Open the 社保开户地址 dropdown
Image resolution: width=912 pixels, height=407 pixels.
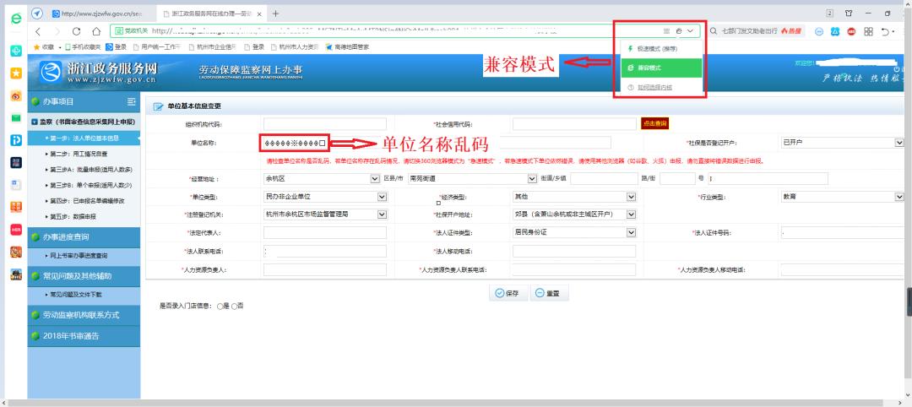click(574, 214)
